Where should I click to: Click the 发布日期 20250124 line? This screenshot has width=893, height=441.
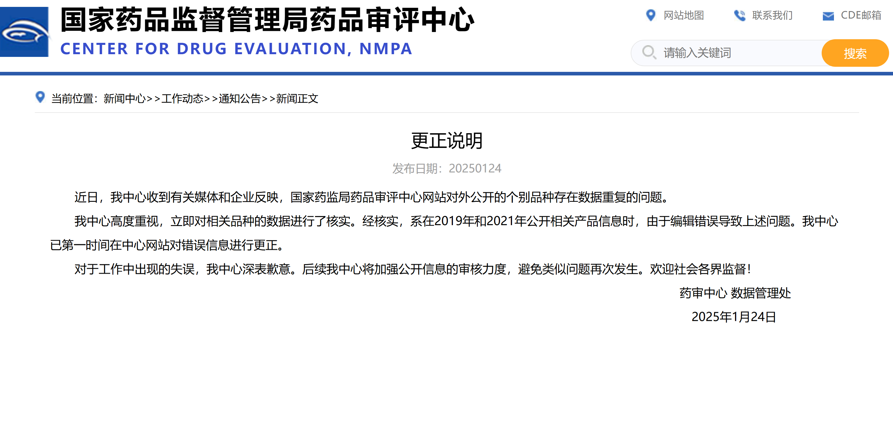pyautogui.click(x=447, y=169)
